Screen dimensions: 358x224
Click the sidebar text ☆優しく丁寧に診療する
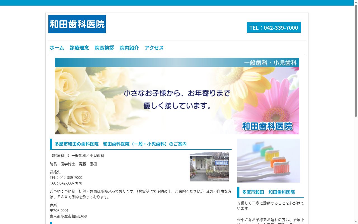click(x=270, y=206)
